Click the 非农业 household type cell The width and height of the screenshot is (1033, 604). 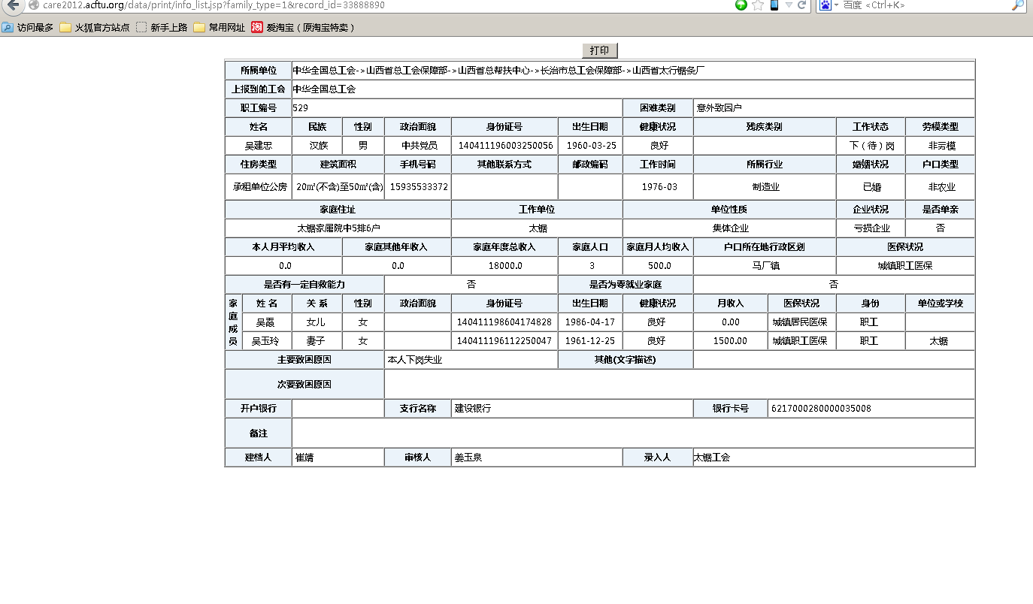coord(941,187)
